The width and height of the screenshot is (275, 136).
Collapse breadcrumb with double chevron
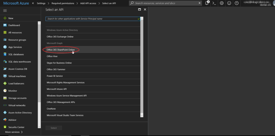tap(33, 3)
